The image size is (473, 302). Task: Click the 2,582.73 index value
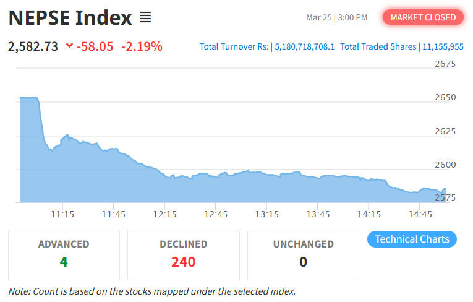pyautogui.click(x=33, y=46)
